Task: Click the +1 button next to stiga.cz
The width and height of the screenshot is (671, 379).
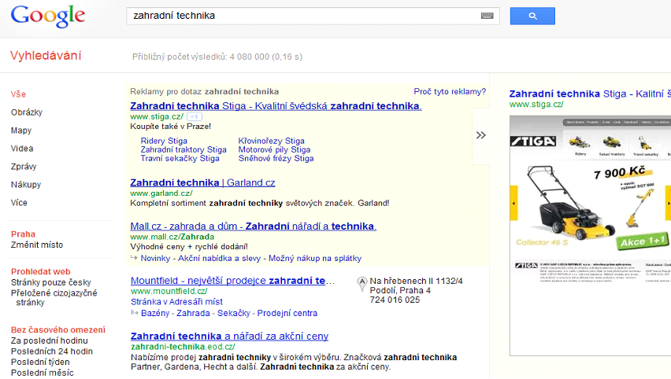Action: 195,116
